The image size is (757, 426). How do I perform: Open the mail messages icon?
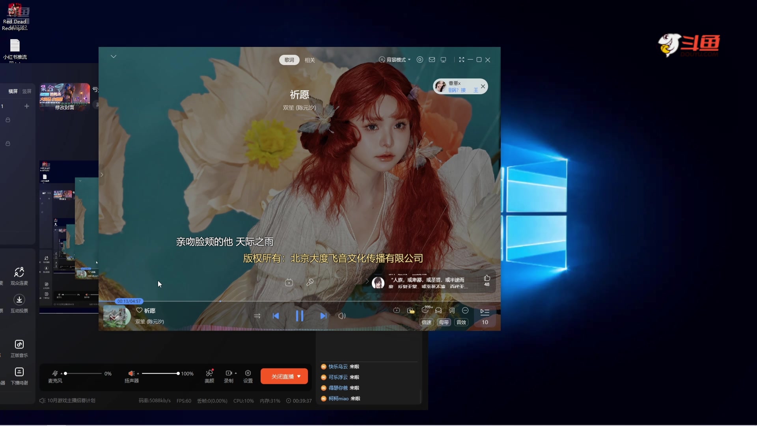(x=432, y=60)
